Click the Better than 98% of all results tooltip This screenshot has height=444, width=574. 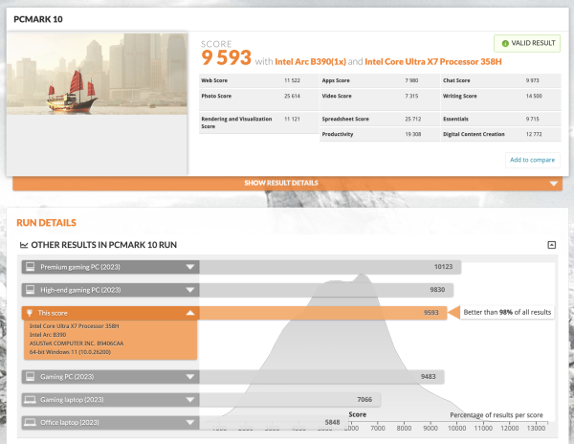click(507, 312)
